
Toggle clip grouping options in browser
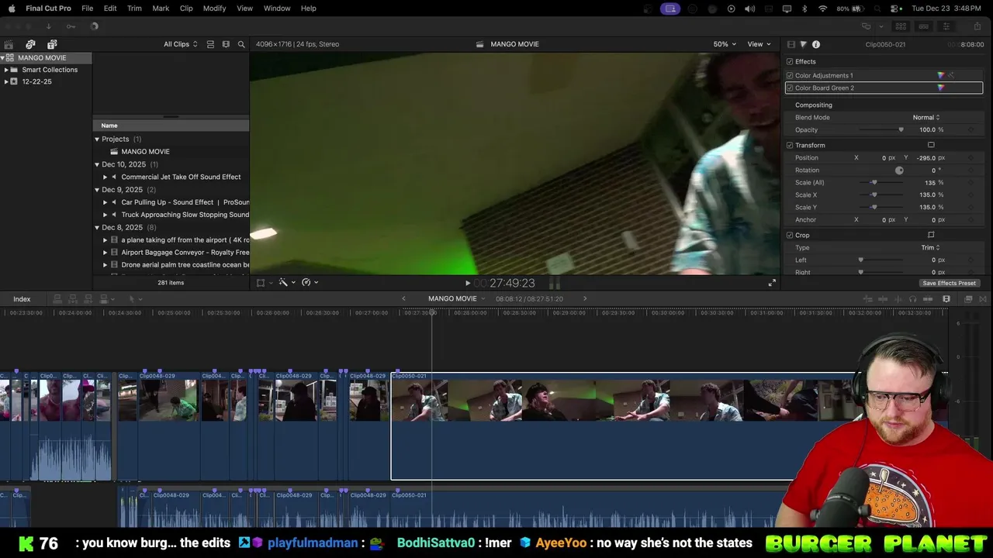[x=210, y=44]
